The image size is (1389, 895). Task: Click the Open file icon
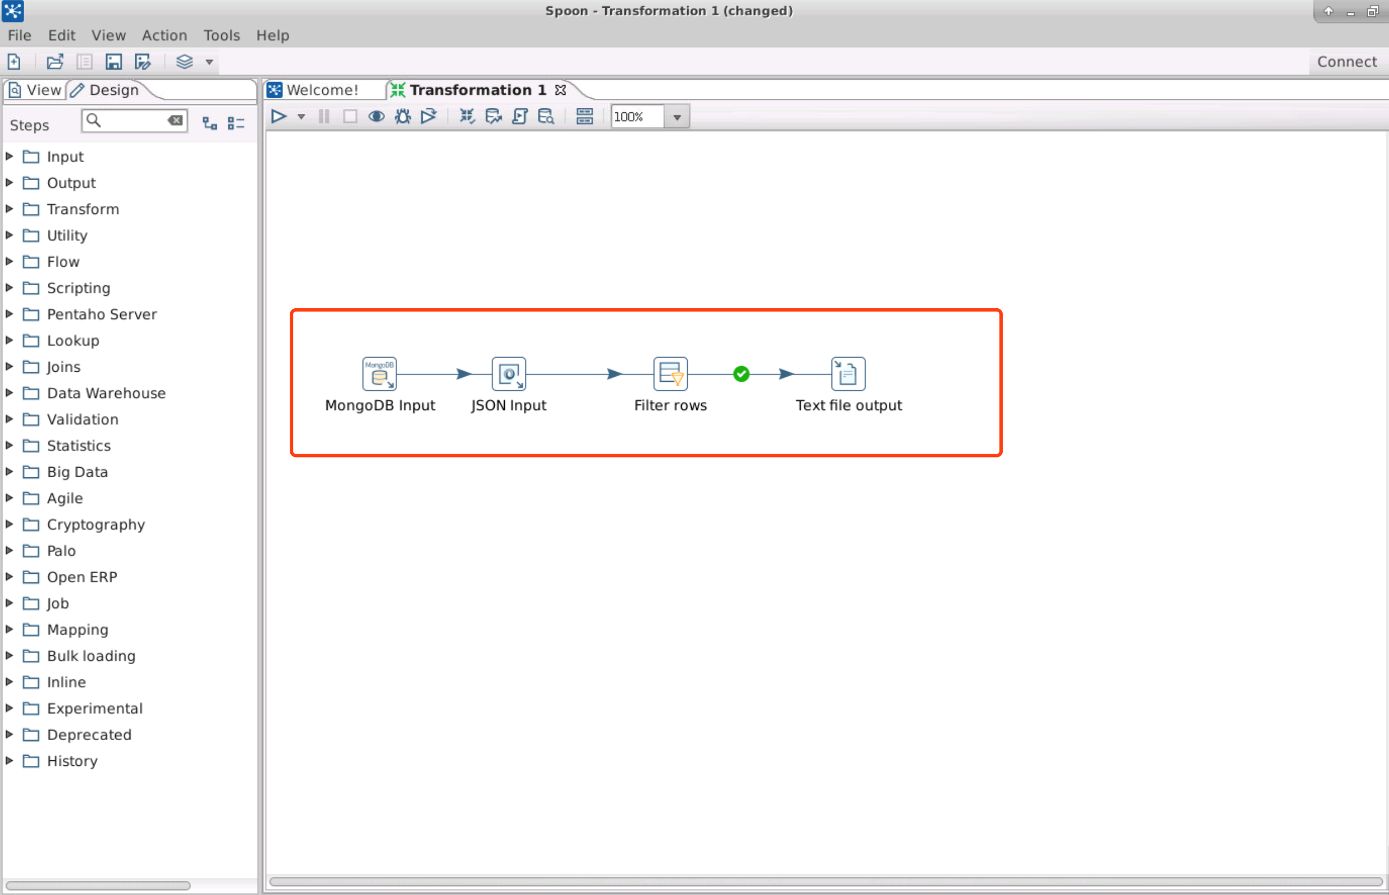tap(55, 62)
